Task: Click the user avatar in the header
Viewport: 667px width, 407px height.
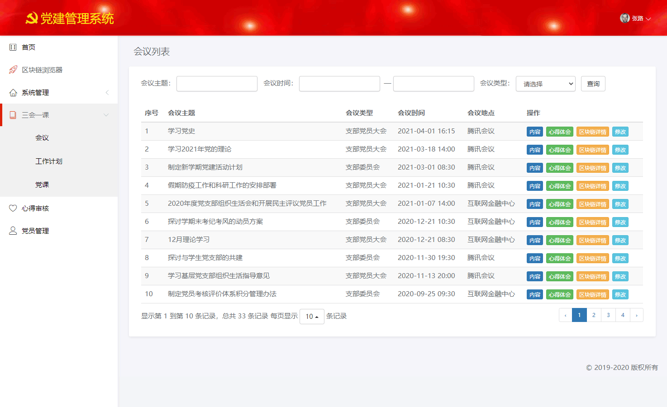Action: coord(625,18)
